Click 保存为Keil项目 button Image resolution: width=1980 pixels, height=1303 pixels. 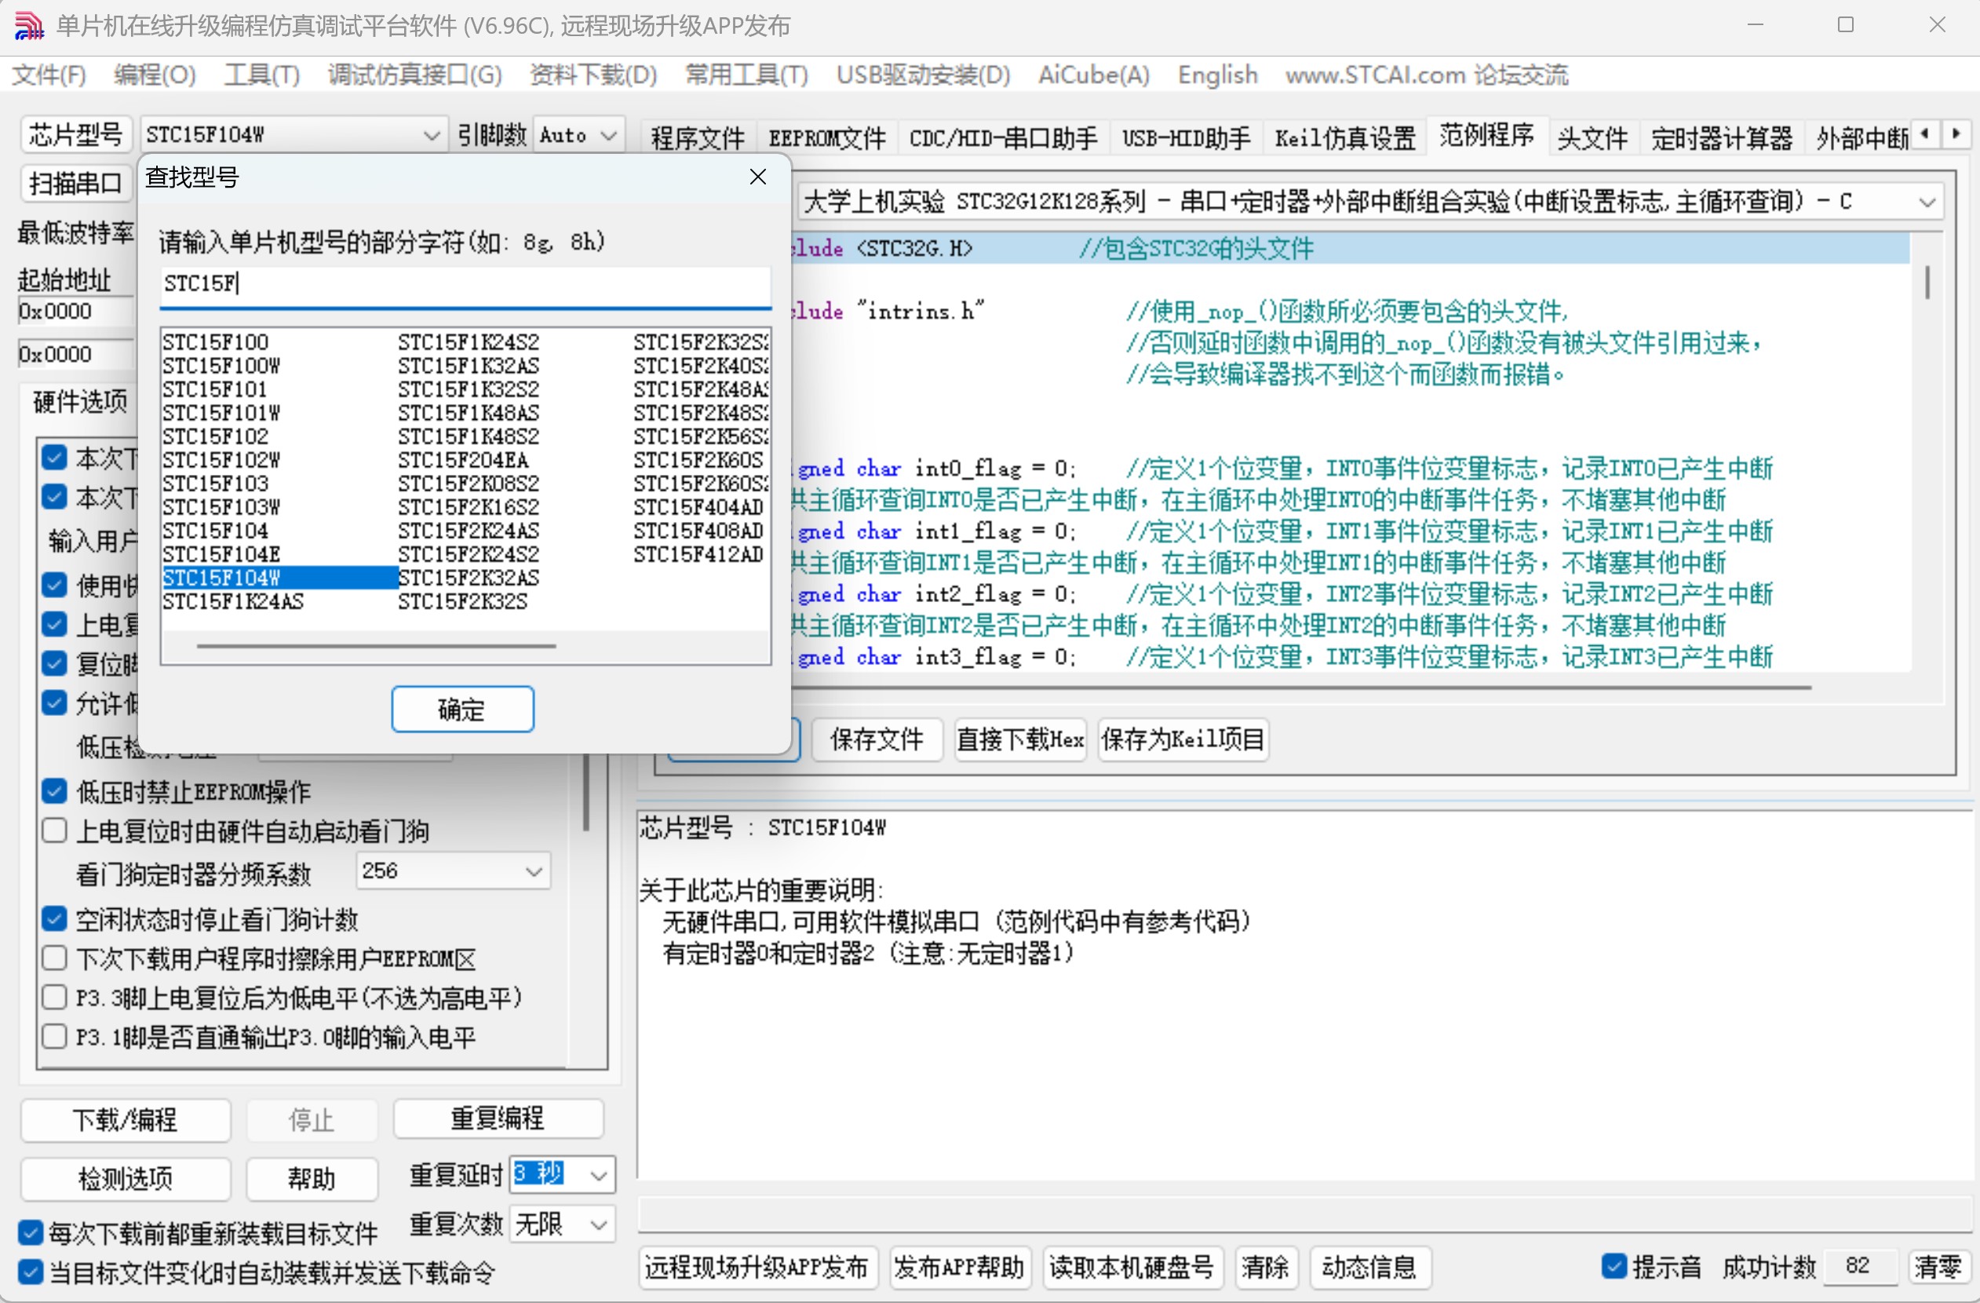[1181, 739]
